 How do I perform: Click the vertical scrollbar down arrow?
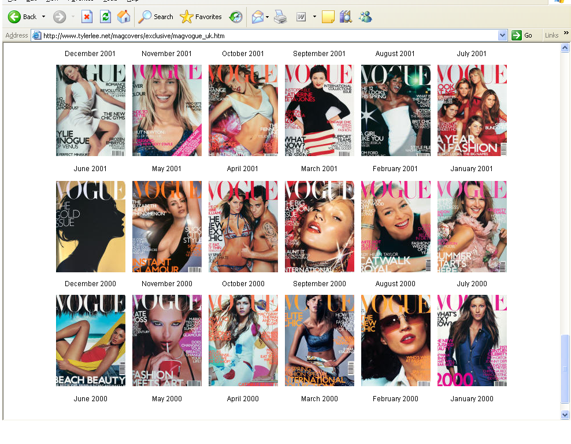click(x=565, y=415)
